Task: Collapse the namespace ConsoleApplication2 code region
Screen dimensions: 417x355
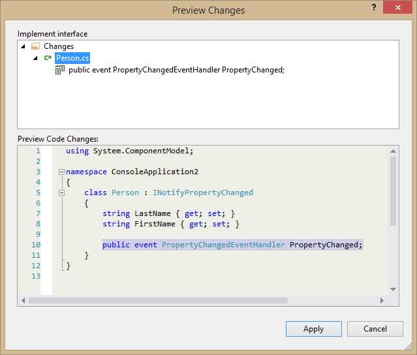Action: pos(61,172)
